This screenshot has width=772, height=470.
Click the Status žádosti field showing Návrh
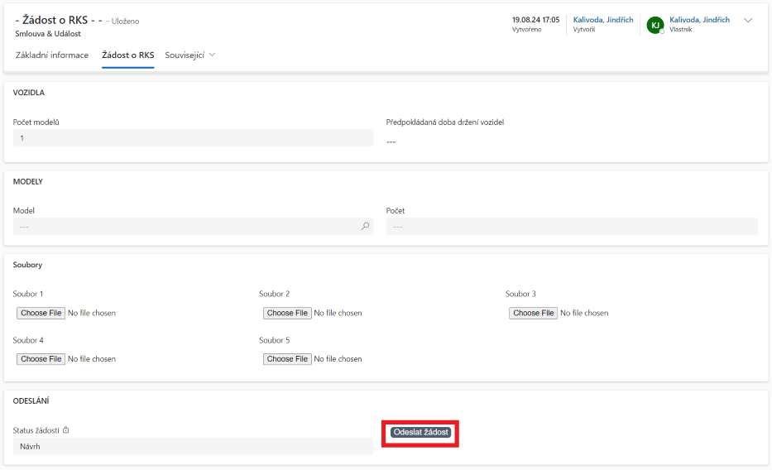(x=193, y=446)
